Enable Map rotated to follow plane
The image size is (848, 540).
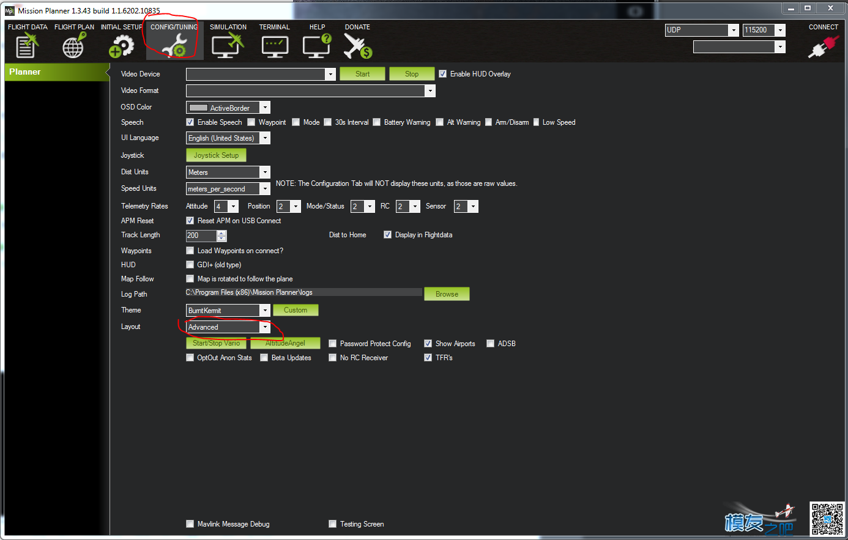point(190,279)
